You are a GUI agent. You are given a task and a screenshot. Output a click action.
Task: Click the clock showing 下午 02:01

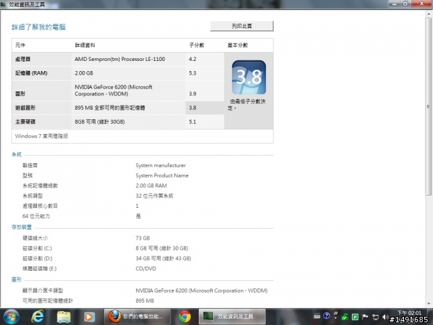tap(409, 313)
